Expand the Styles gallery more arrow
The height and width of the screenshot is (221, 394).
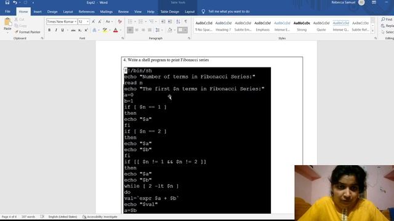373,31
